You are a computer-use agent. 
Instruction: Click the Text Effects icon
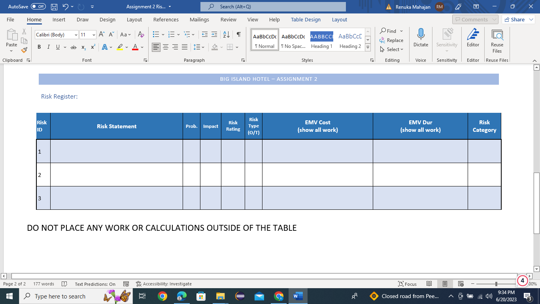tap(104, 47)
